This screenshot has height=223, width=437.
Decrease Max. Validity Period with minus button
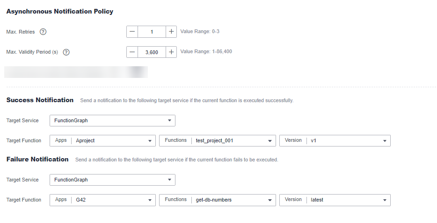[x=132, y=52]
